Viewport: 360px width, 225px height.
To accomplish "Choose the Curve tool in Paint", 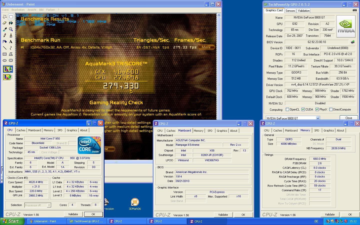I will [x=11, y=48].
